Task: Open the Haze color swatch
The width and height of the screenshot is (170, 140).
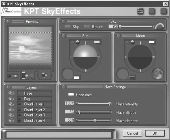Action: click(71, 95)
